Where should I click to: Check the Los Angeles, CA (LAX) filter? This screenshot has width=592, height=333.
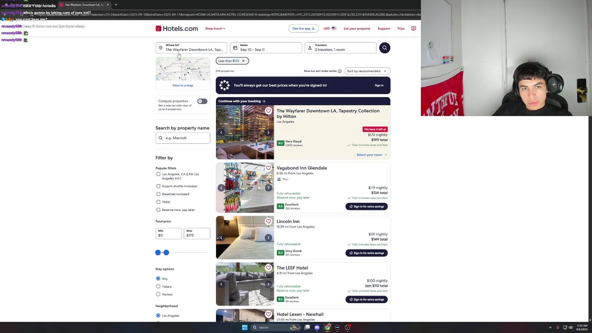158,174
